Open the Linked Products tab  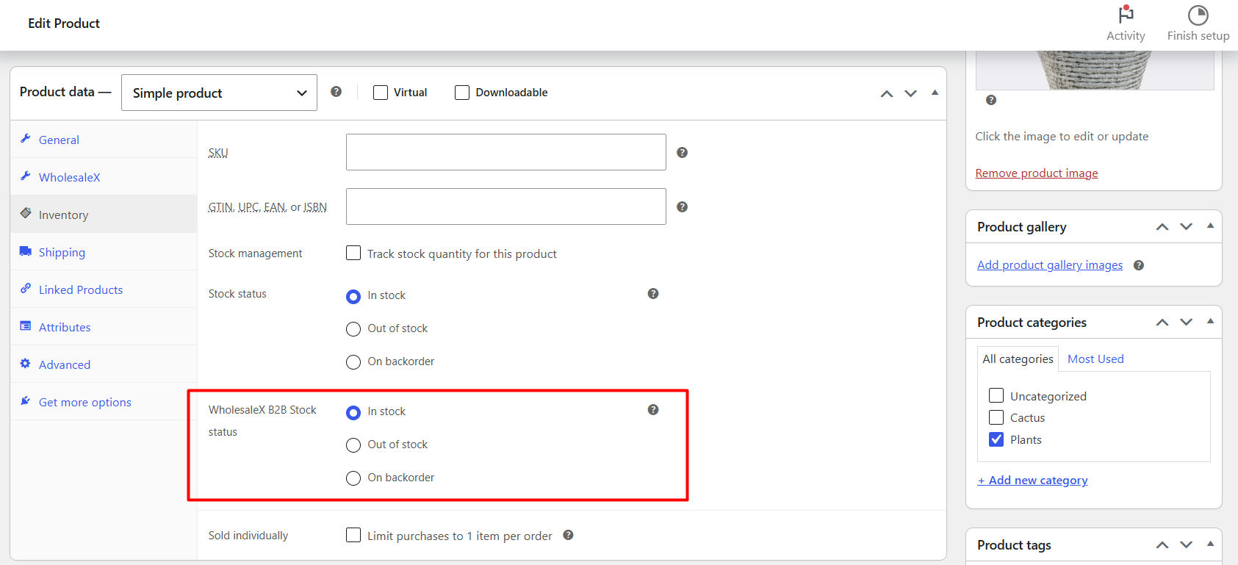[x=104, y=289]
